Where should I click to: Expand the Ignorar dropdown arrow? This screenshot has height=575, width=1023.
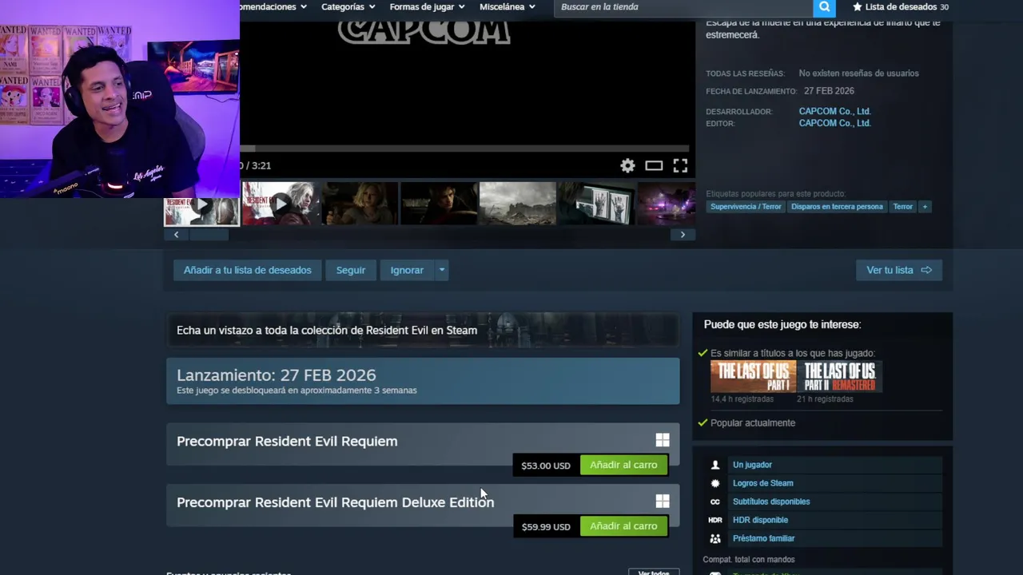pyautogui.click(x=441, y=270)
